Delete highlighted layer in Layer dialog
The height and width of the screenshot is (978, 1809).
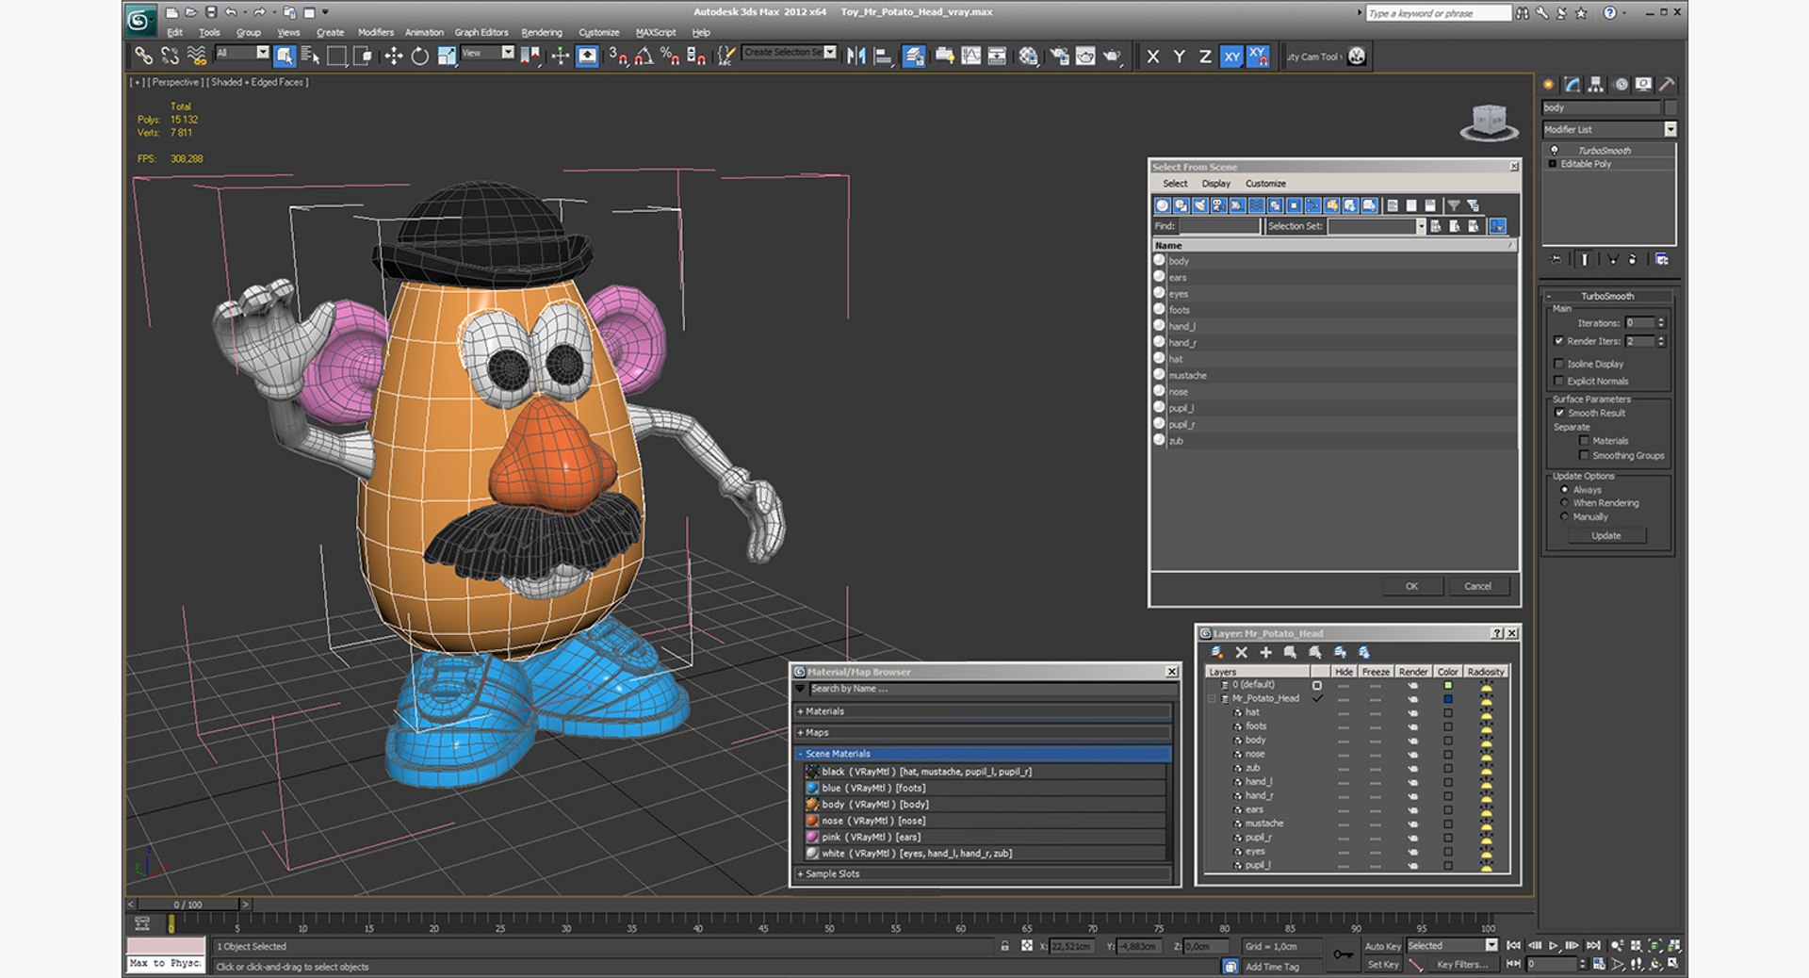[1242, 652]
